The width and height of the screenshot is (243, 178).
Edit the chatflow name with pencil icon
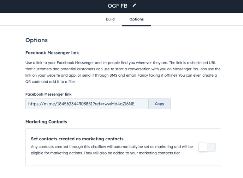pyautogui.click(x=134, y=5)
